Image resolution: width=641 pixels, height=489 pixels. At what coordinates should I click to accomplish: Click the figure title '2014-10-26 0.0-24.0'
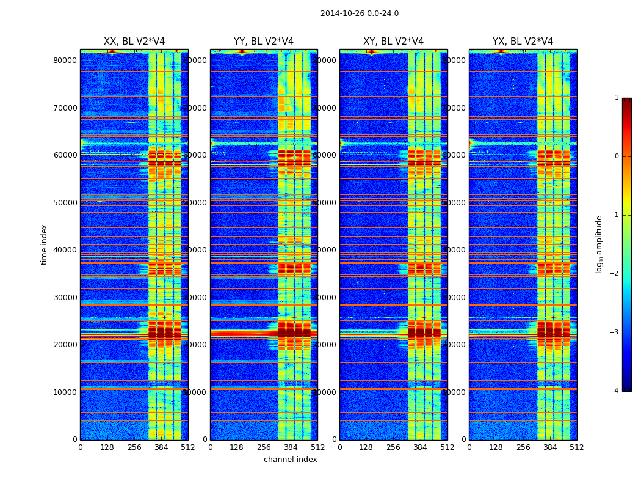359,13
